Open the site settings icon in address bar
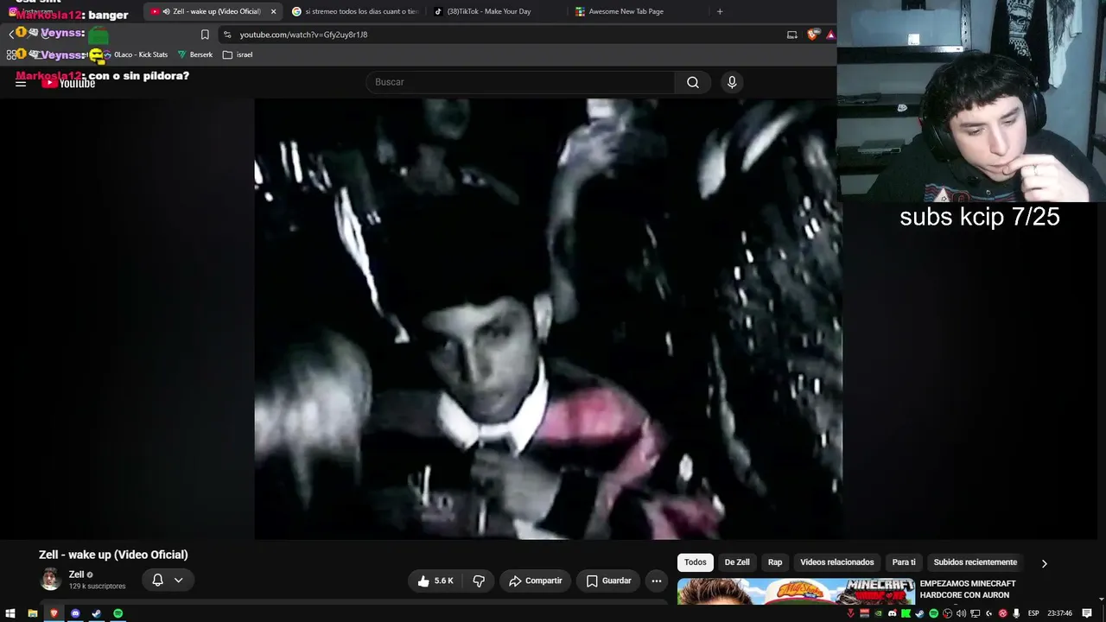Screen dimensions: 1106x622 coord(227,35)
